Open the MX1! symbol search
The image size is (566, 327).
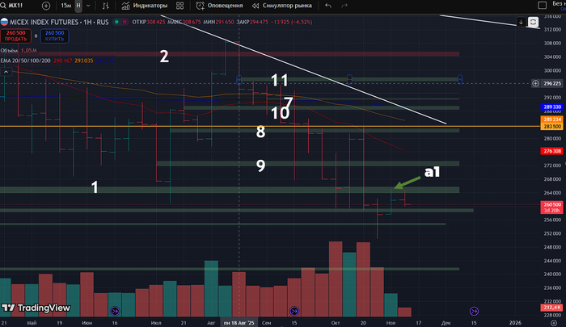[x=15, y=5]
